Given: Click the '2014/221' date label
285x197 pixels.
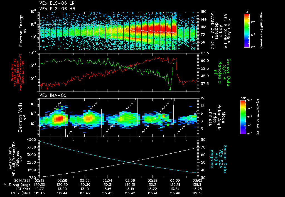Looking at the screenshot, I should (22, 181).
